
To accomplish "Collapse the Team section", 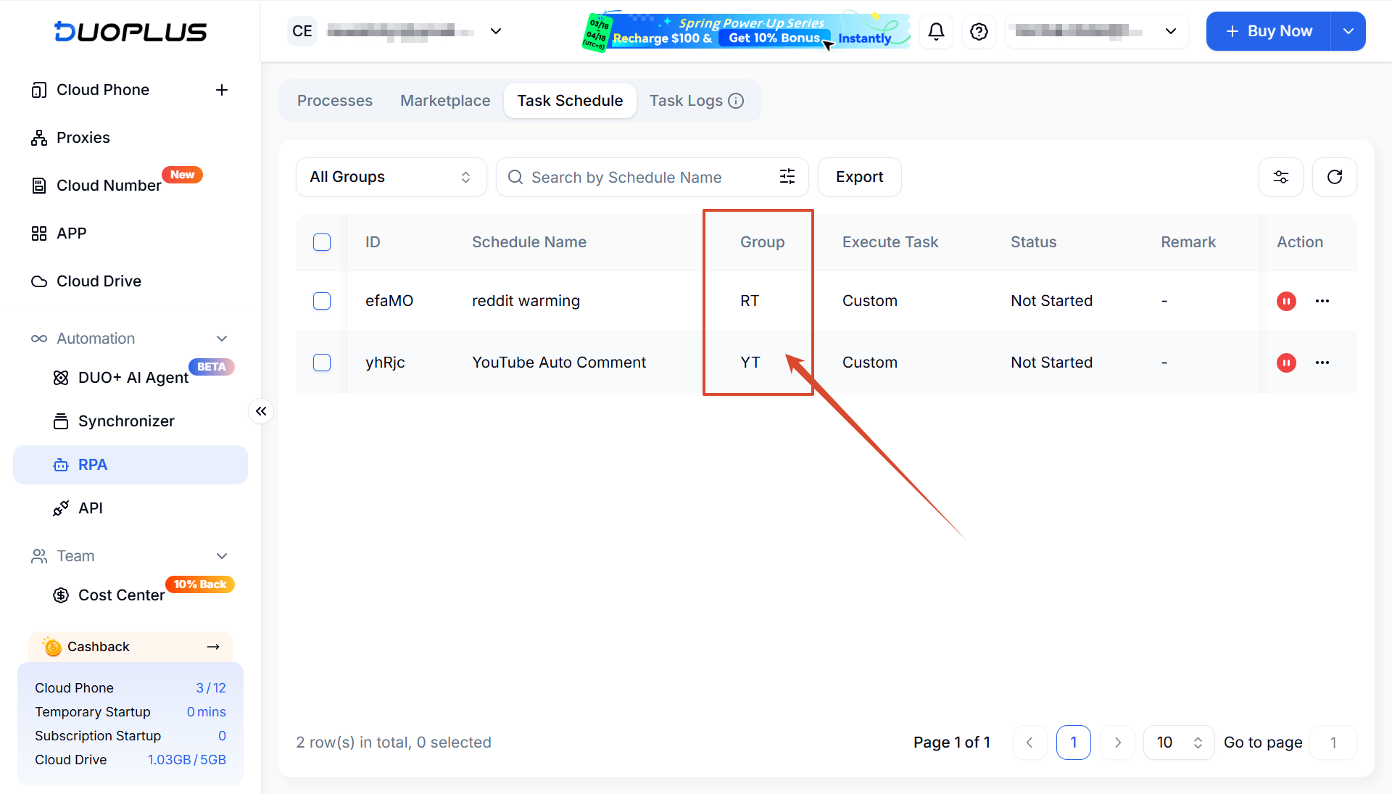I will 222,556.
